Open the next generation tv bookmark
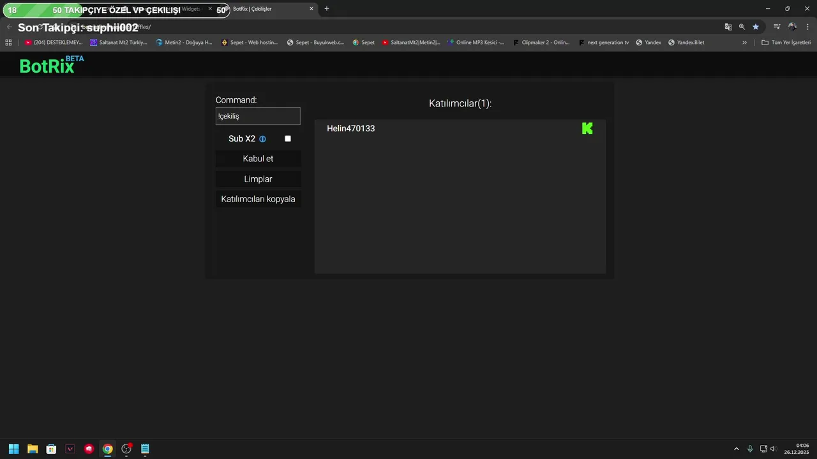 pos(604,43)
